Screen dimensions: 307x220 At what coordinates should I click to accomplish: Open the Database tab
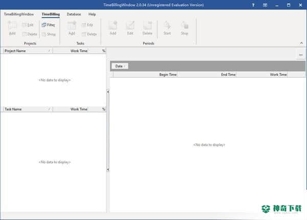coord(74,14)
